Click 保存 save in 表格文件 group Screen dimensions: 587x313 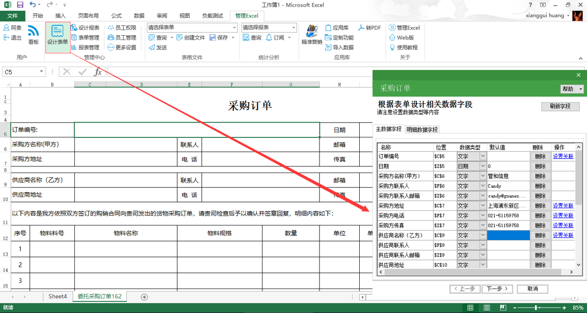coord(219,37)
